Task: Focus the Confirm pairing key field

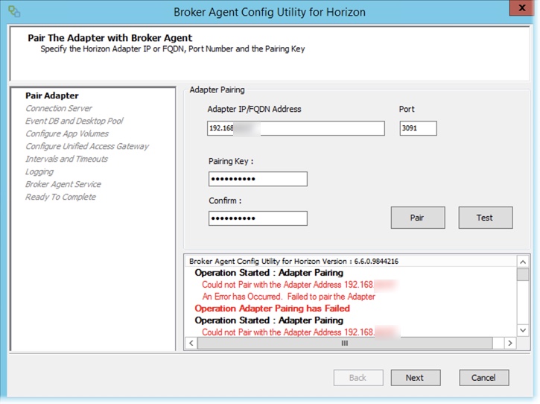Action: click(x=258, y=218)
